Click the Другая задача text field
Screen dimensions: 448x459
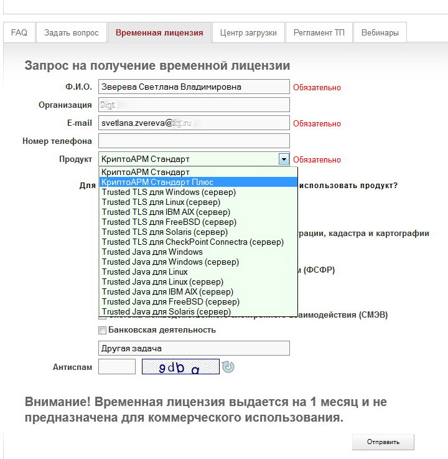tap(194, 348)
